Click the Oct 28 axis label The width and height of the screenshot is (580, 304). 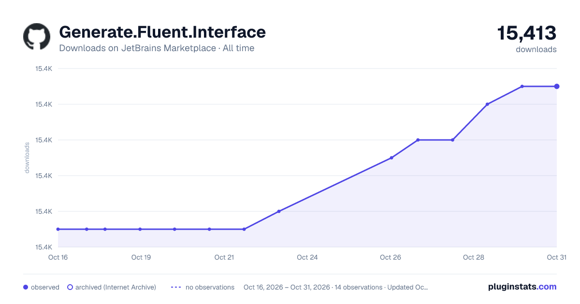(474, 257)
